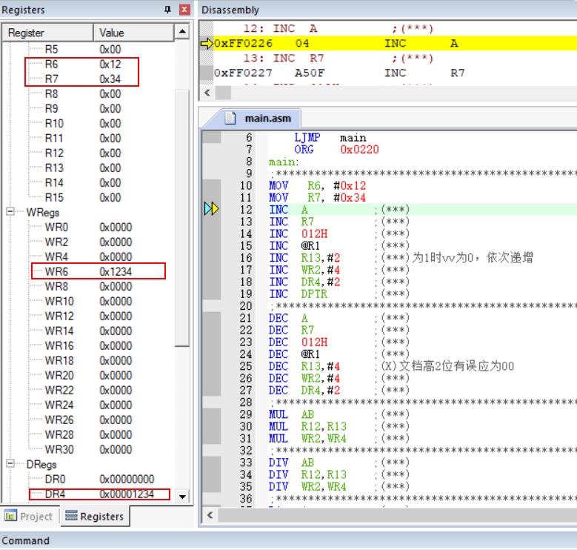
Task: Click the Registers tab icon
Action: click(71, 516)
